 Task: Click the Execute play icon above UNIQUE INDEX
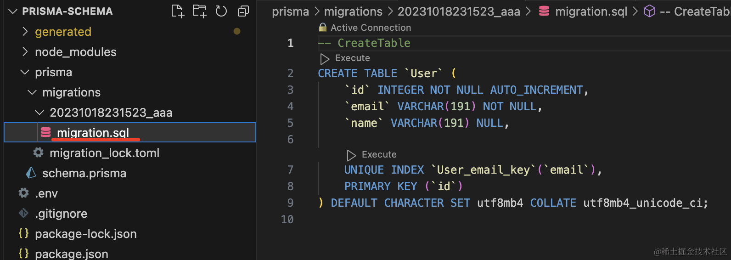click(x=351, y=155)
